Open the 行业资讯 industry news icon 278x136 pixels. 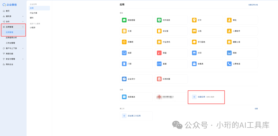coord(159,42)
